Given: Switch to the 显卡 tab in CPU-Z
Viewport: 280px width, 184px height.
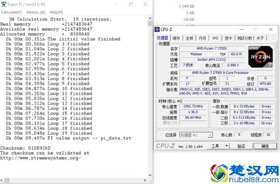Looking at the screenshot, I should tap(228, 38).
